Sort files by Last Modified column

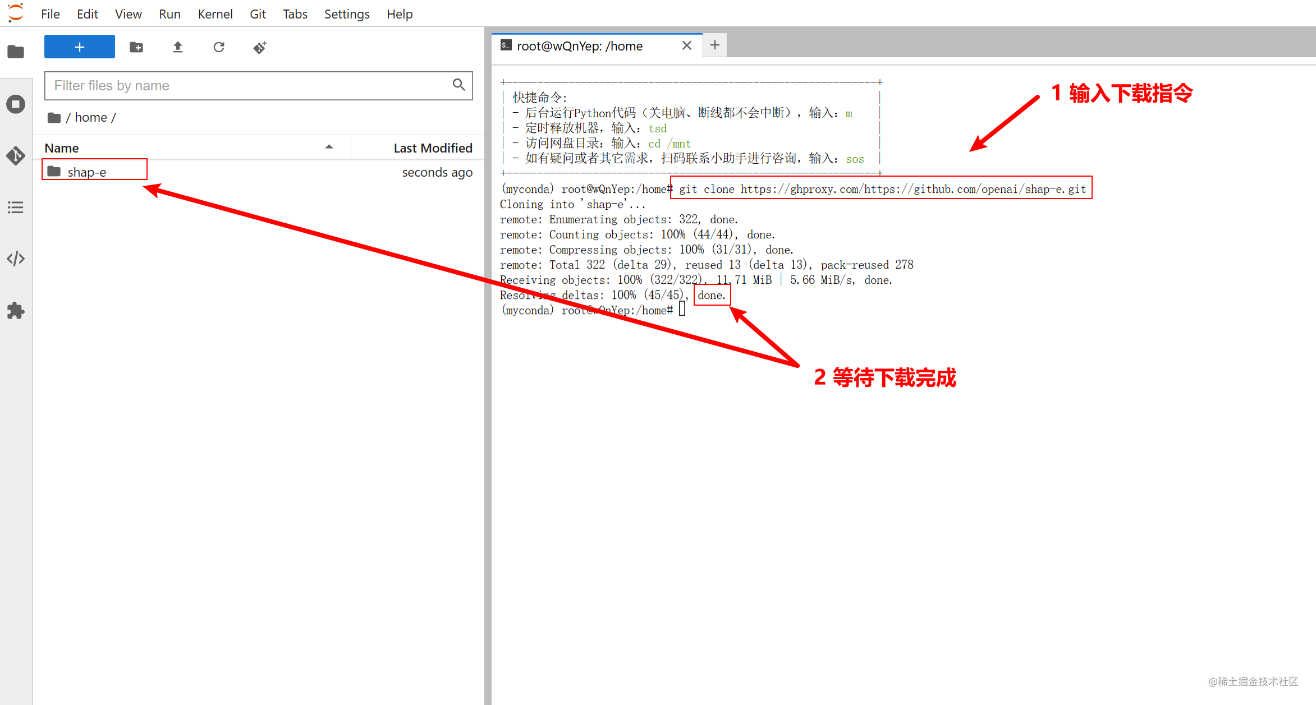pos(418,148)
